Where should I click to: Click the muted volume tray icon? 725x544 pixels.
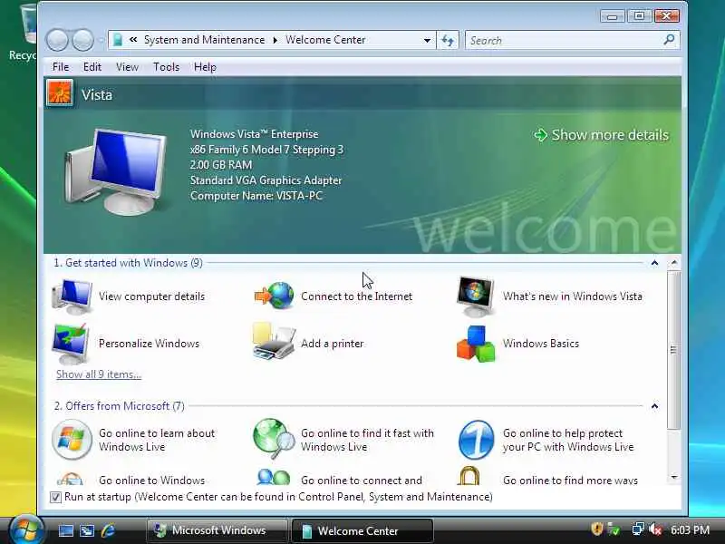655,529
